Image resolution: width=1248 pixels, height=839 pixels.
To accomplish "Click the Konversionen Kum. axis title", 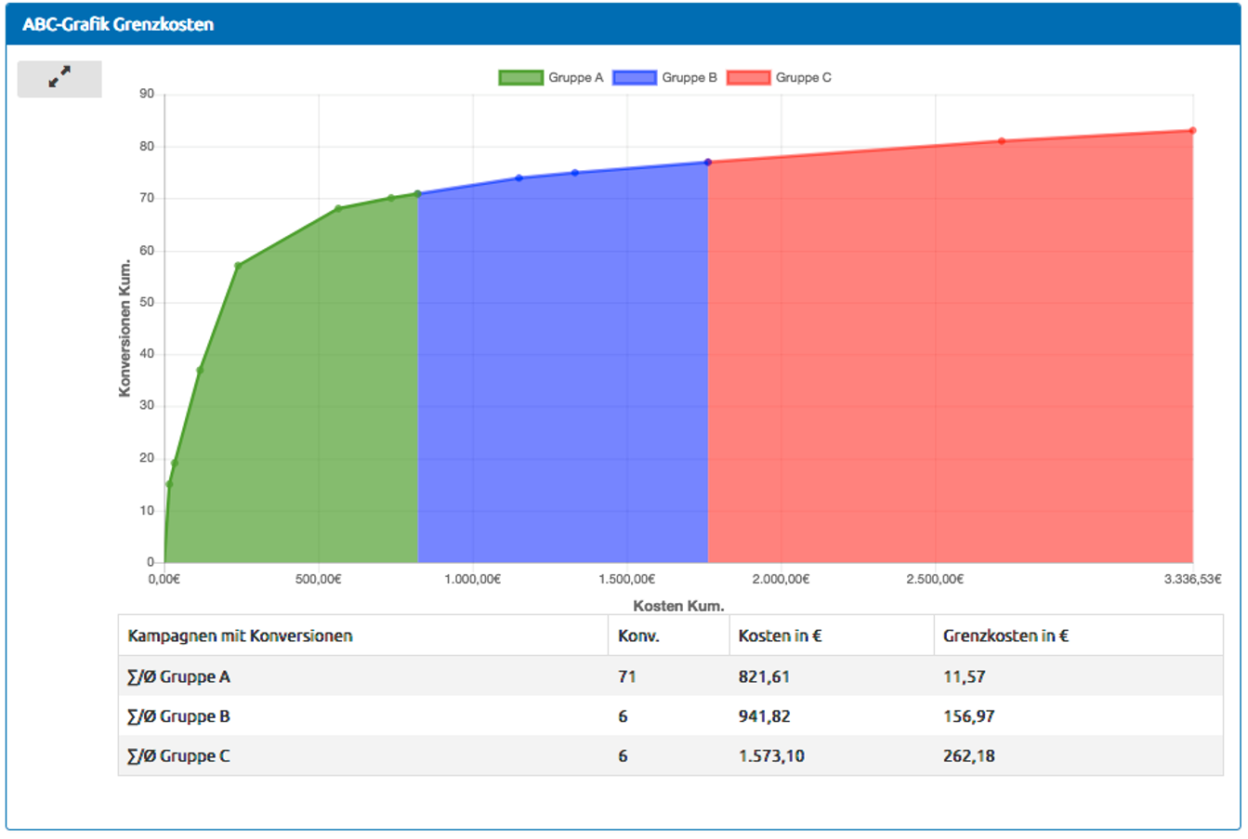I will 125,328.
